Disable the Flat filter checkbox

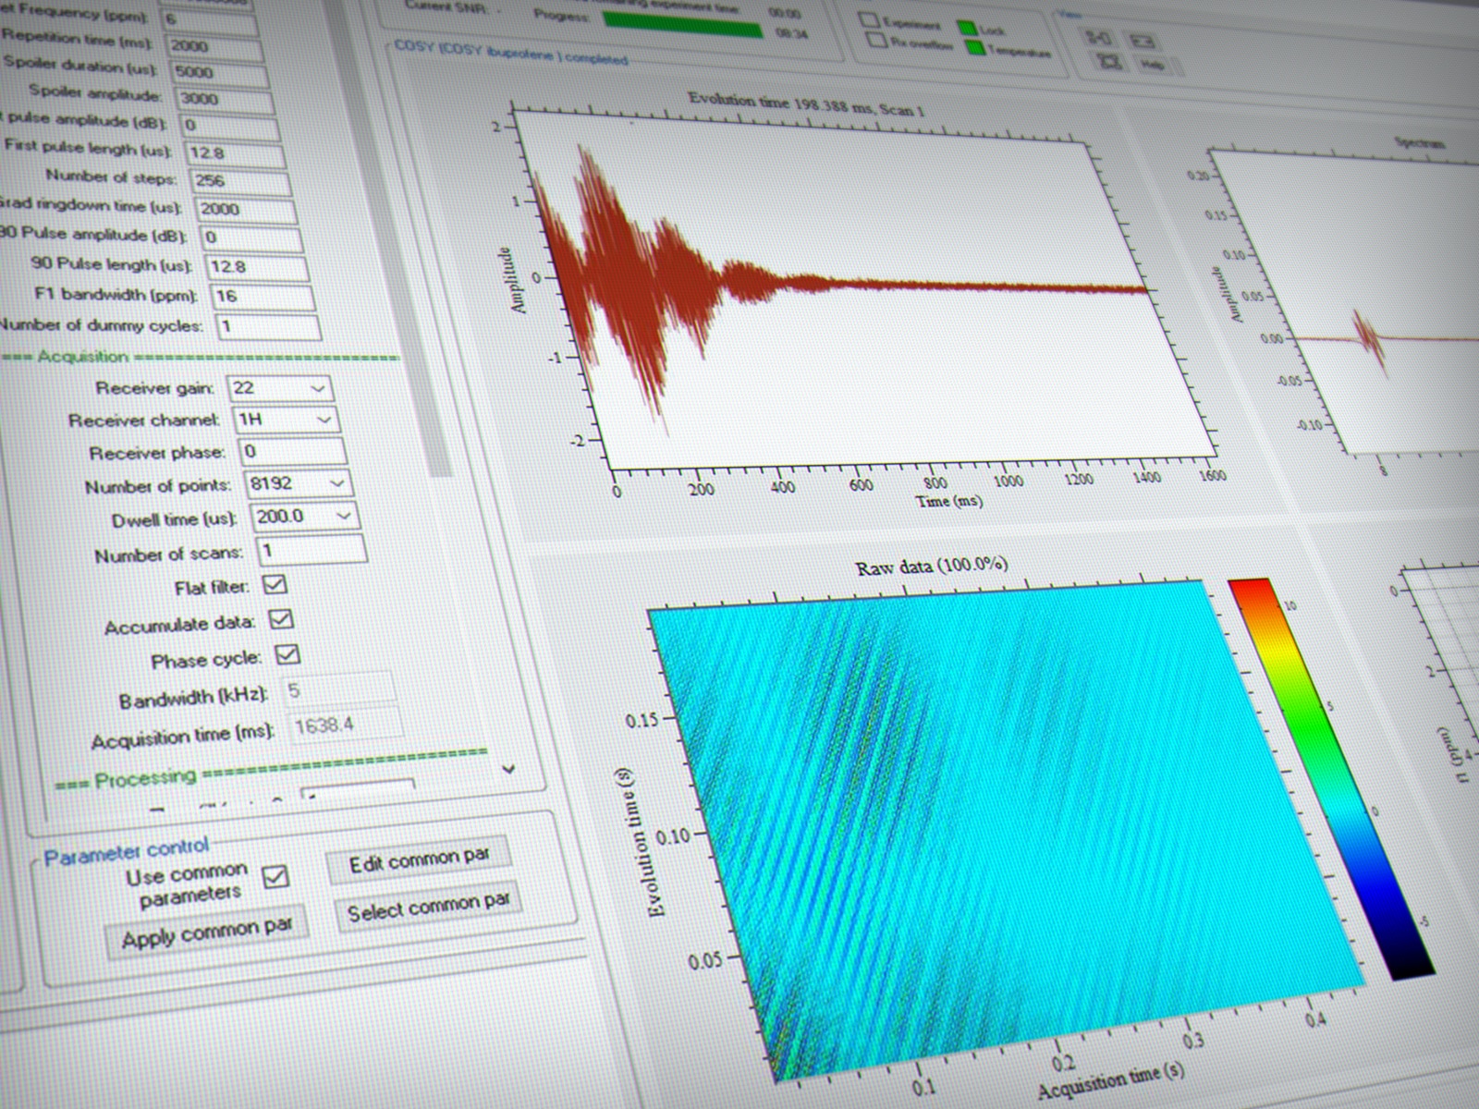[x=275, y=584]
